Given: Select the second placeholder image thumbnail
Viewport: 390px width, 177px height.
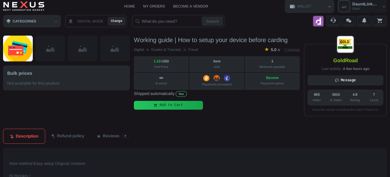Looking at the screenshot, I should point(50,49).
